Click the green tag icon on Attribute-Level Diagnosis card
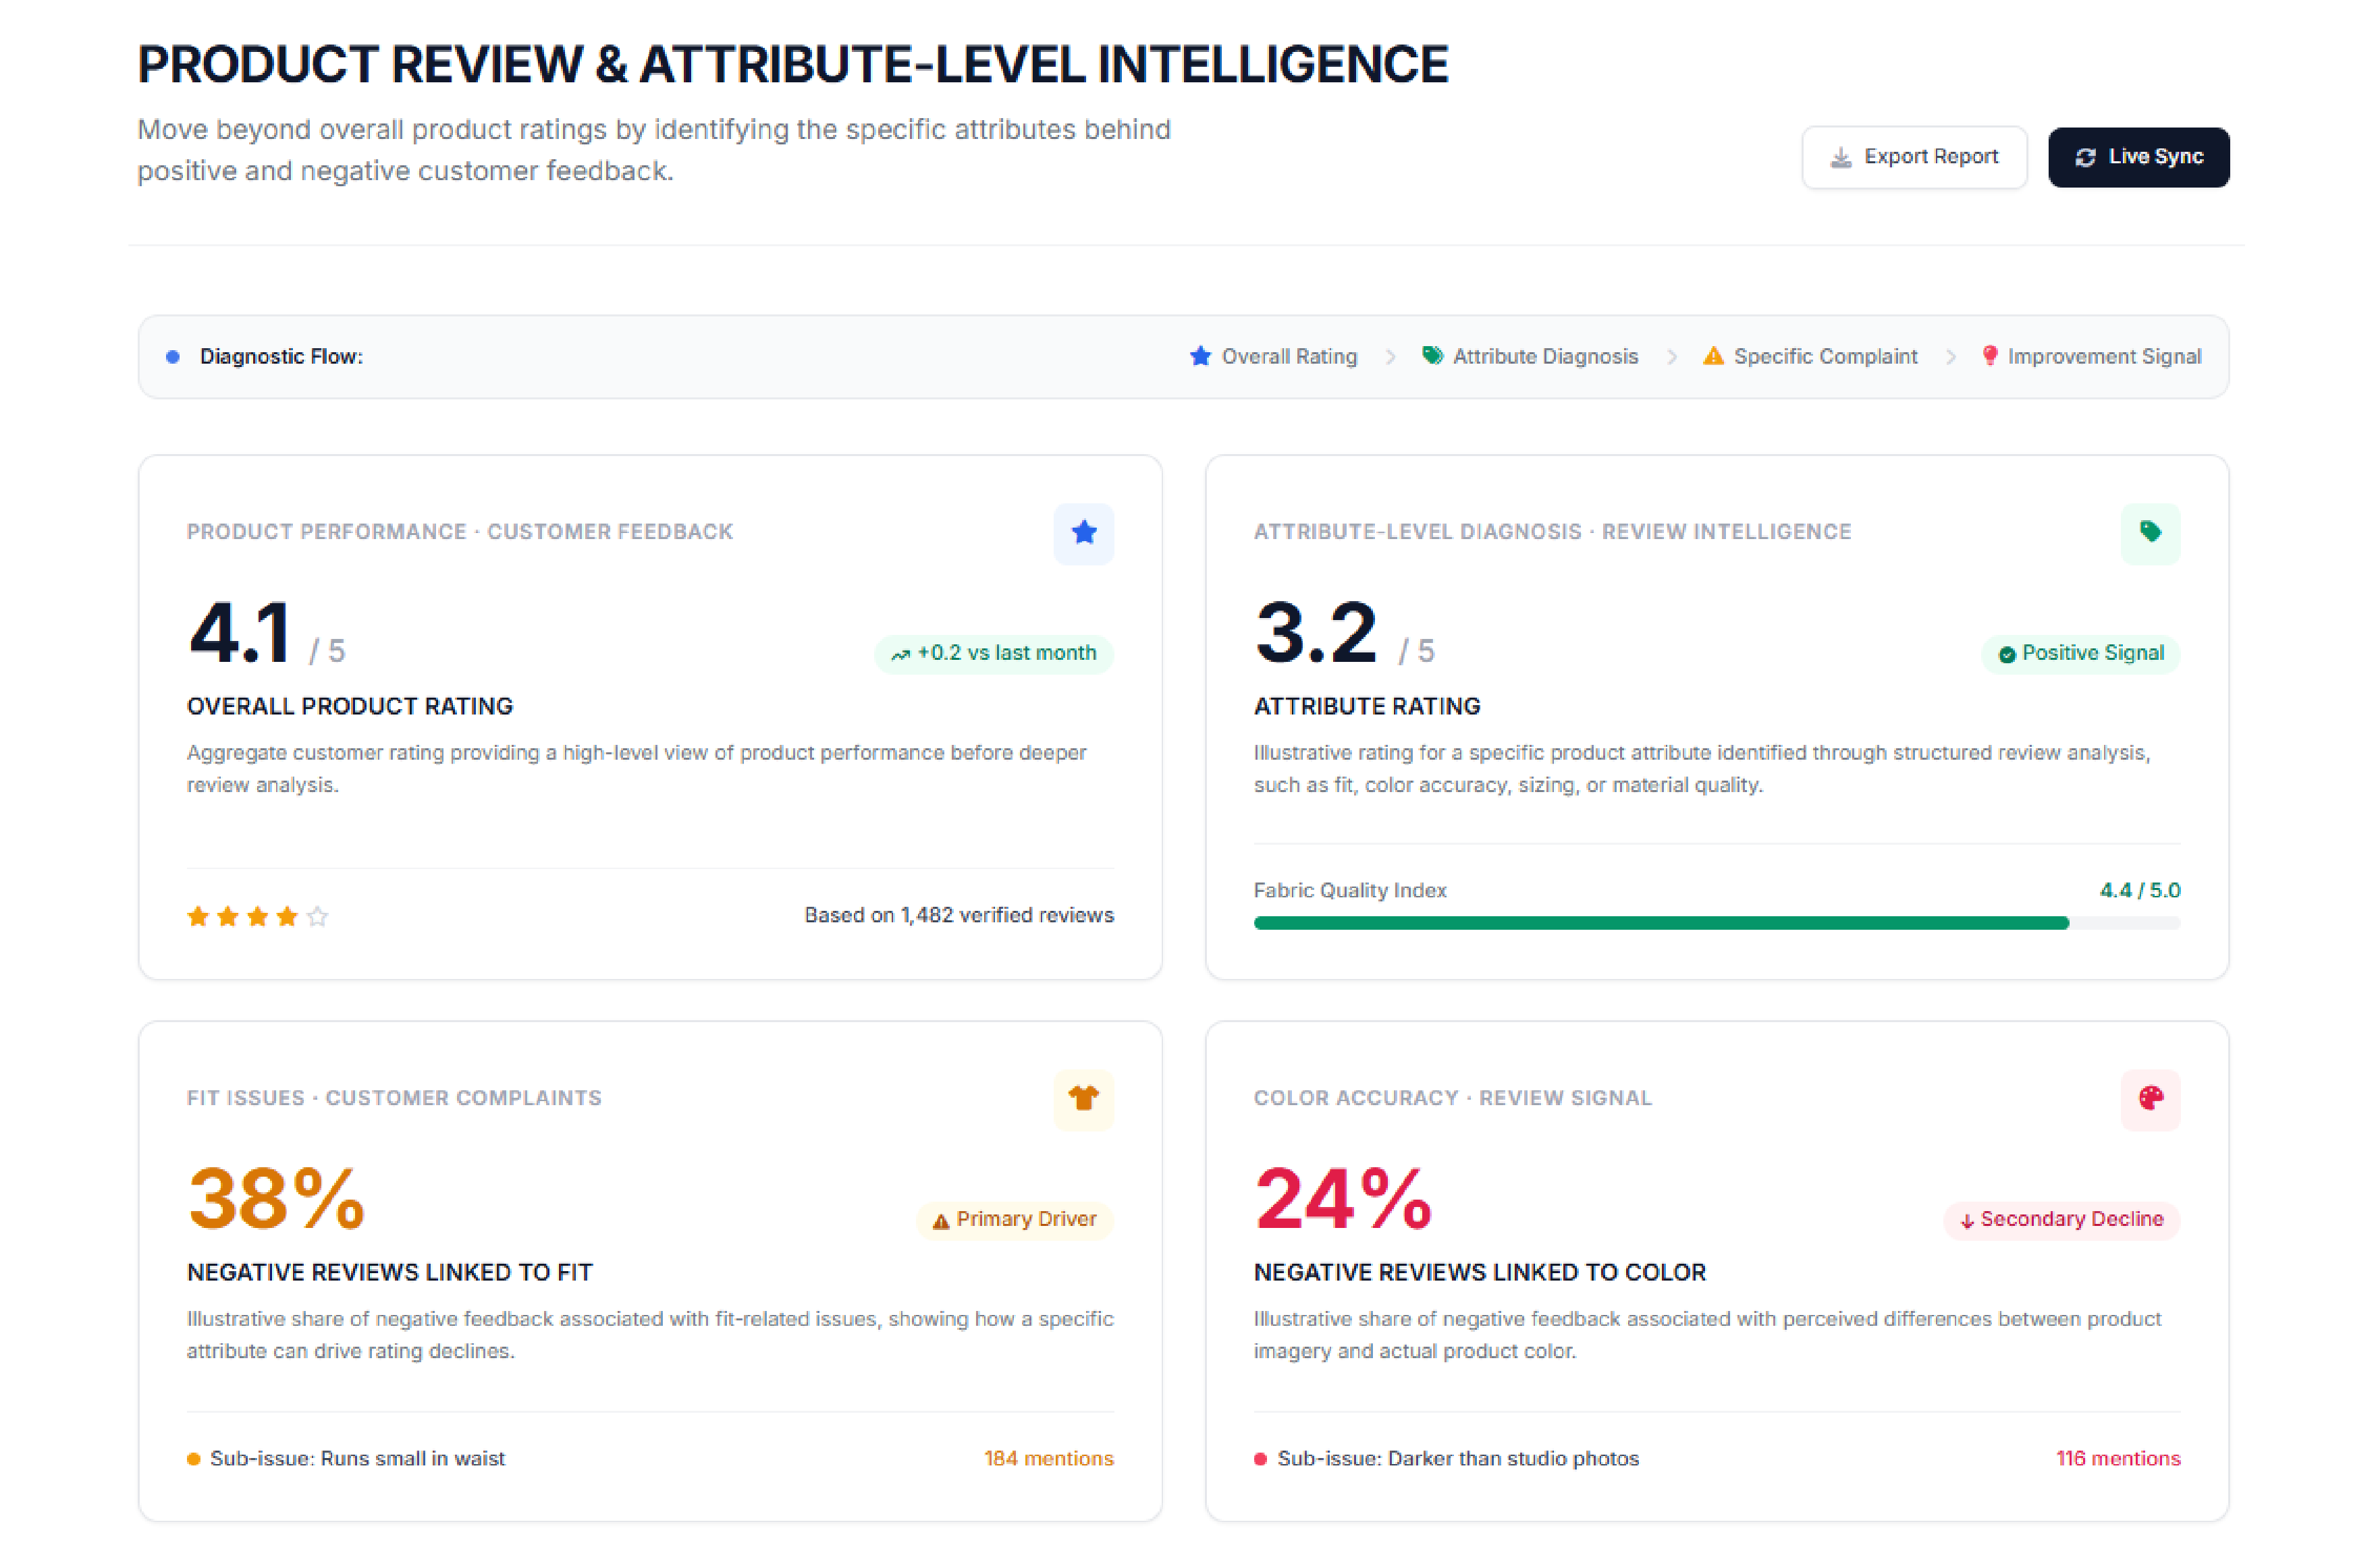2374x1568 pixels. pyautogui.click(x=2150, y=533)
